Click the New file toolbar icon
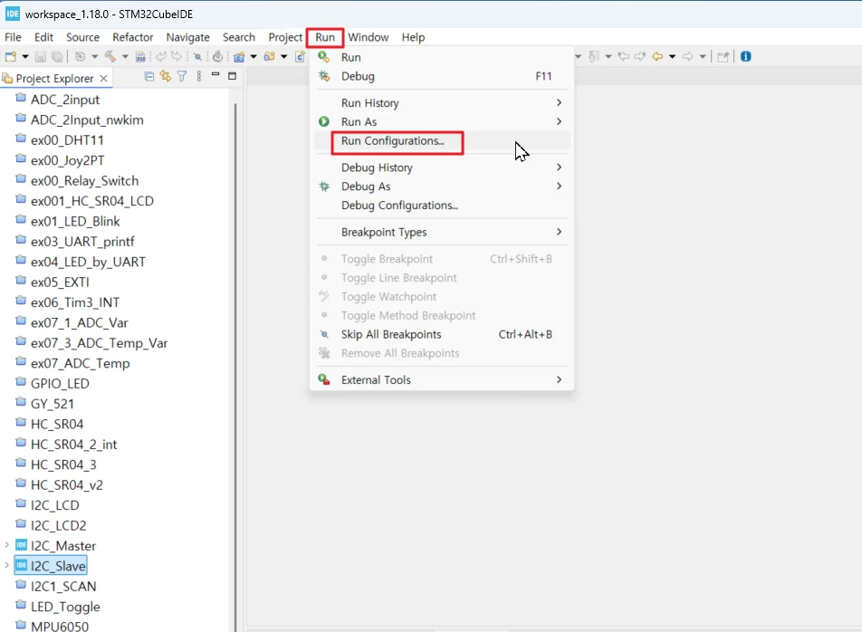The height and width of the screenshot is (632, 862). 11,57
